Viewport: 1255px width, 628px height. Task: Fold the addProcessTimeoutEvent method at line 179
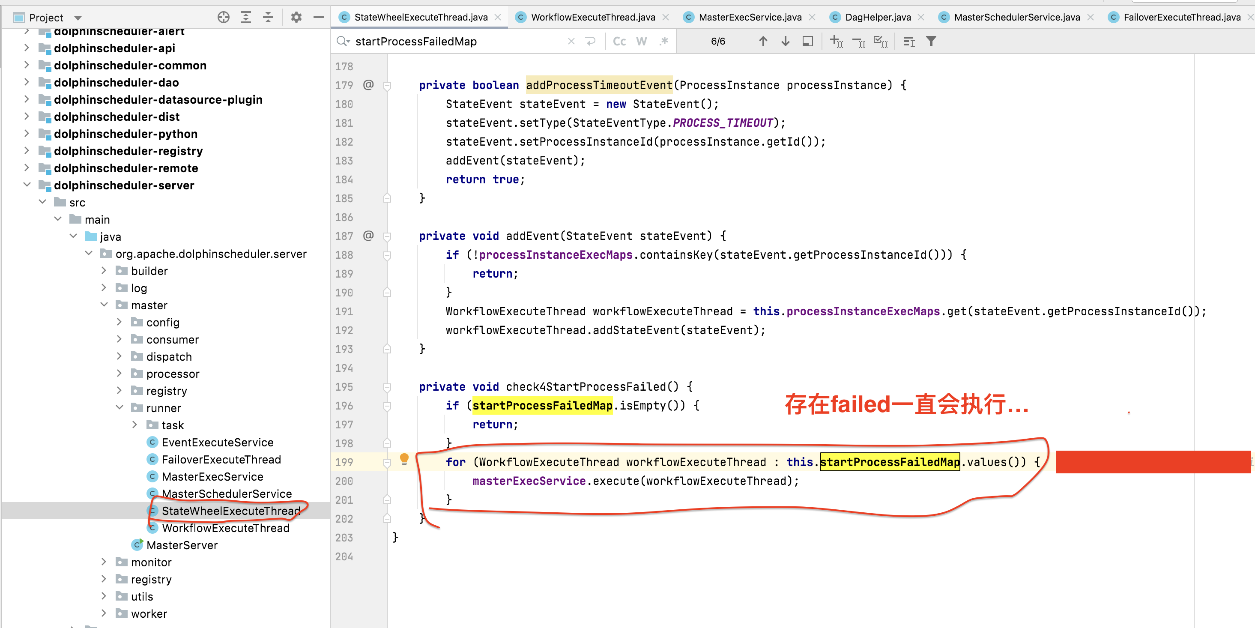pos(387,86)
